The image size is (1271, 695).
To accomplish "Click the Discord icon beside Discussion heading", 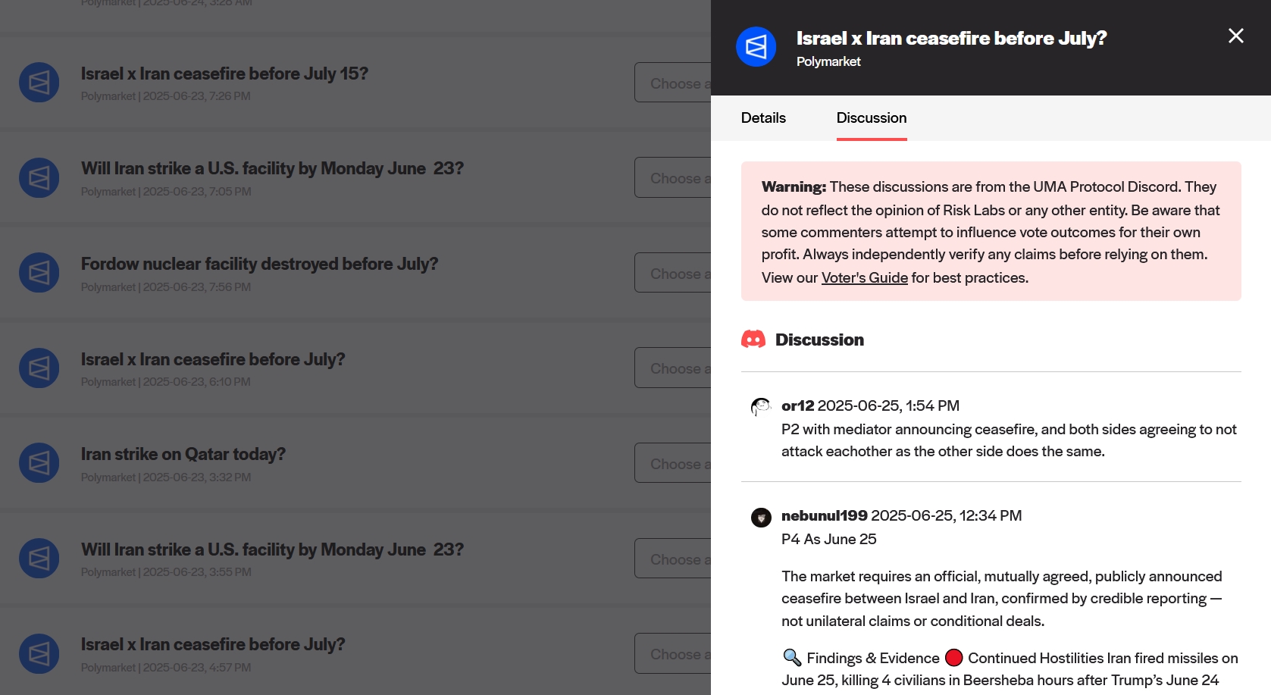I will [753, 340].
